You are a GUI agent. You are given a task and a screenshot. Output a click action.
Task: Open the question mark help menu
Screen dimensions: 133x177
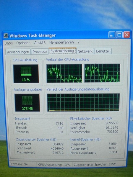[x=79, y=42]
